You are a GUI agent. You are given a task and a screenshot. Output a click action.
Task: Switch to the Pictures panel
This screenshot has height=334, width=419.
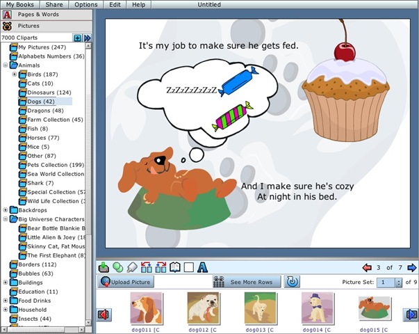(x=47, y=26)
